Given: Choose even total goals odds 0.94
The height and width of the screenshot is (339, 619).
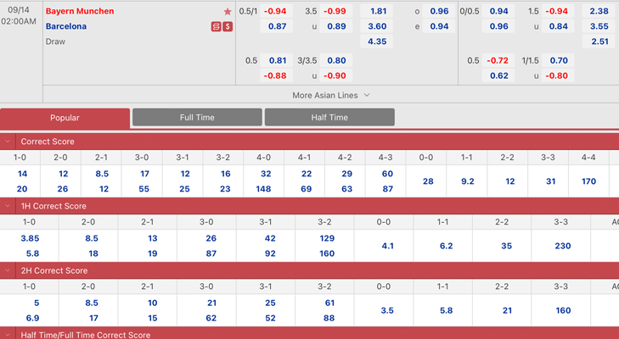Looking at the screenshot, I should point(439,26).
